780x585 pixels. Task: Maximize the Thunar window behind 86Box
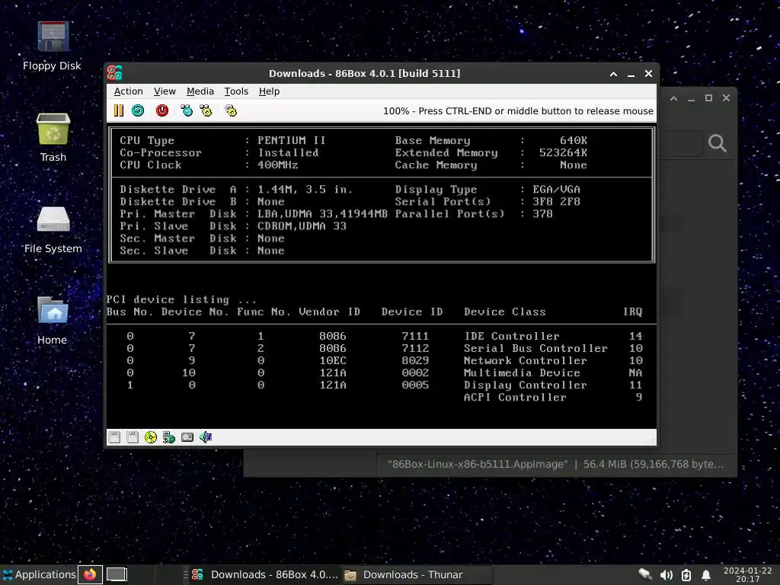pos(709,98)
